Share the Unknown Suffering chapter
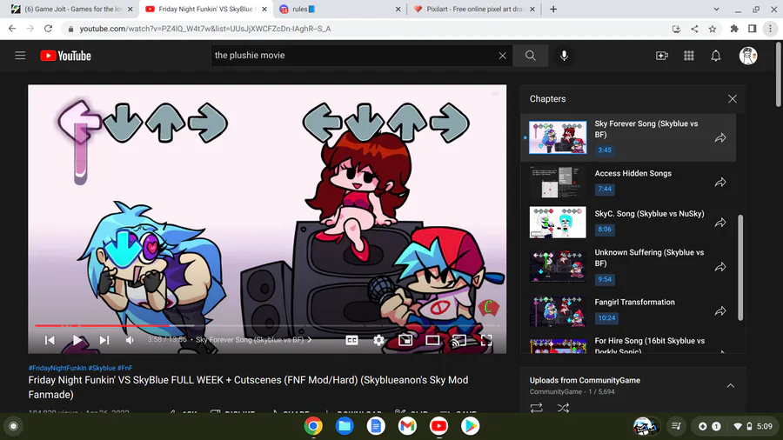783x440 pixels. [720, 267]
